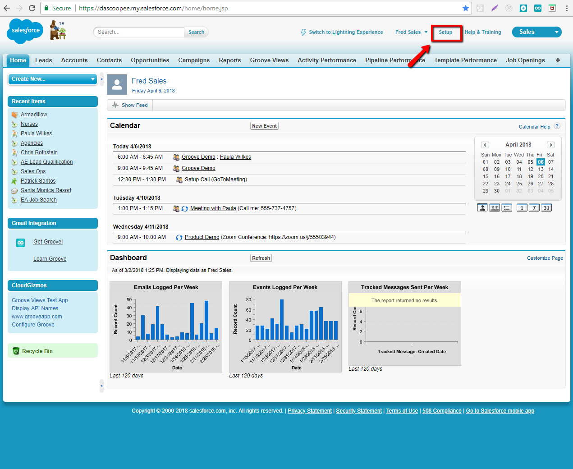This screenshot has height=469, width=573.
Task: Click recurrence icon beside Product Demo
Action: [179, 237]
